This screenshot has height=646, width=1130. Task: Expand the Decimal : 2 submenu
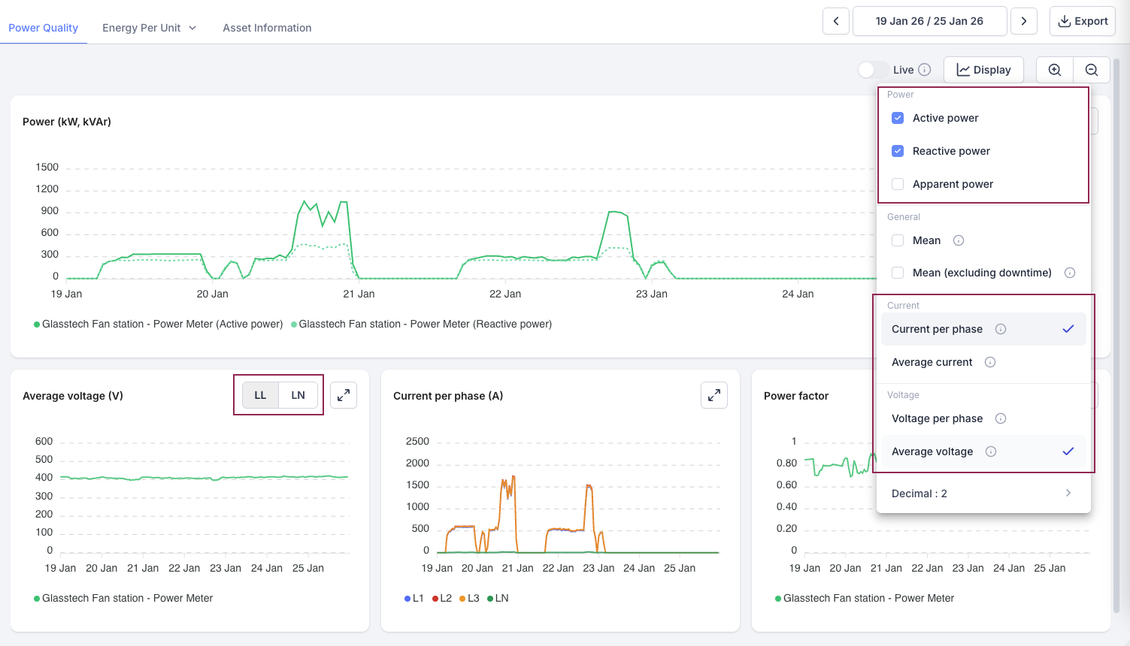[983, 494]
